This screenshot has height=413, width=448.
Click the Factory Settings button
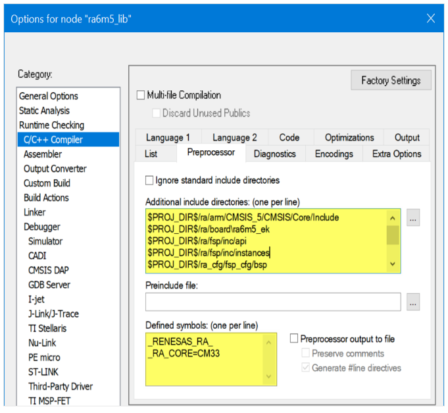[391, 80]
